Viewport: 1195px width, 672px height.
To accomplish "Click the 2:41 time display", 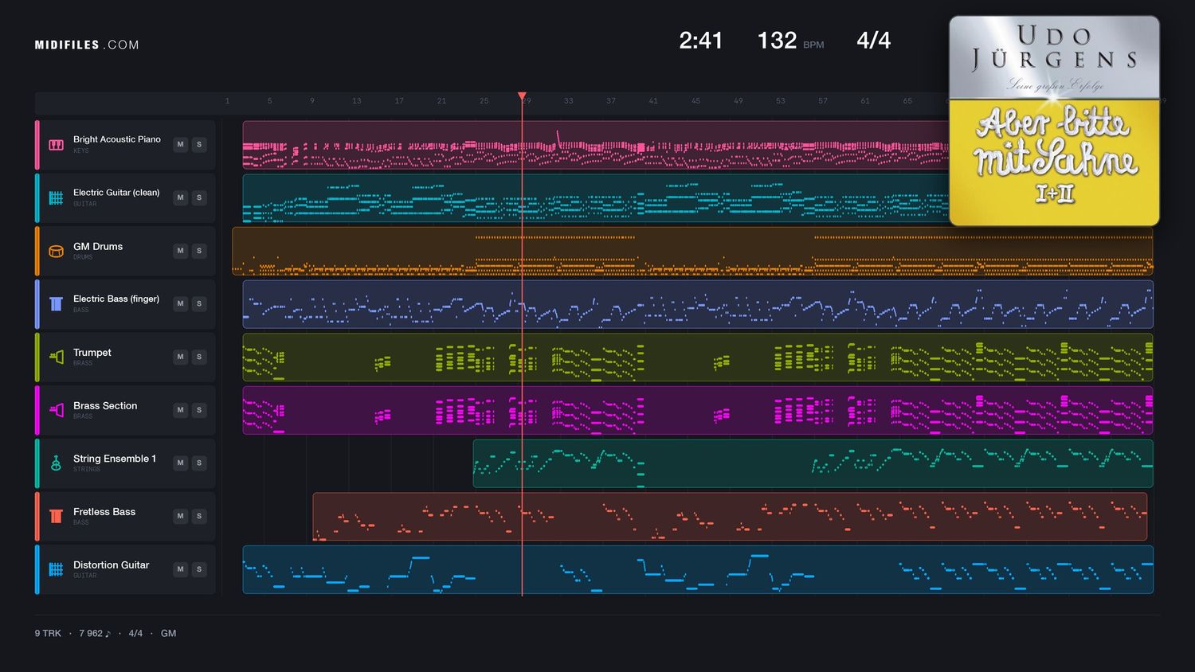I will click(x=700, y=41).
